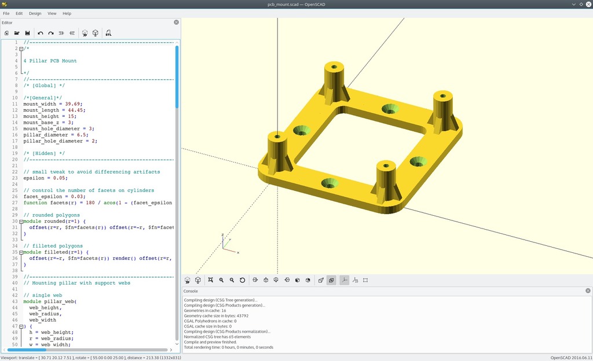Switch to the Top view
The image size is (593, 361).
(x=266, y=280)
